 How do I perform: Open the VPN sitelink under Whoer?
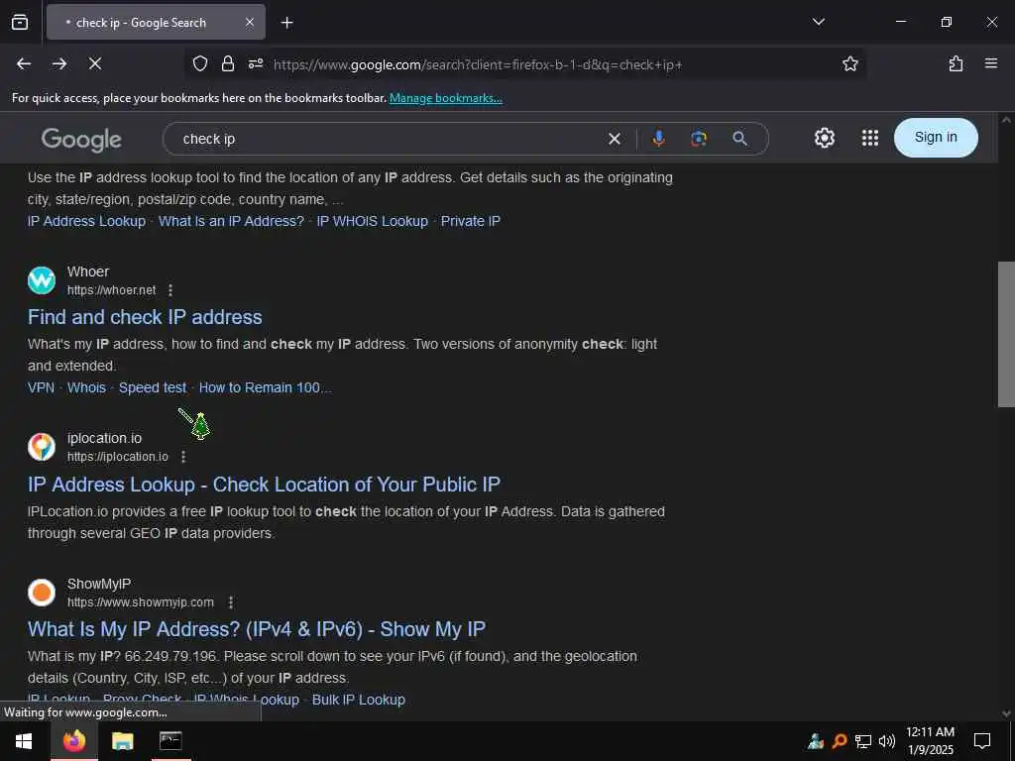pos(41,387)
